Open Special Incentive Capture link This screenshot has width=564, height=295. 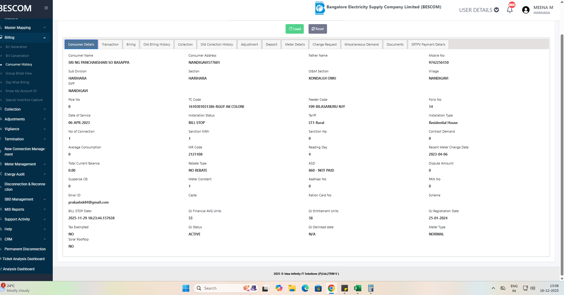pyautogui.click(x=24, y=100)
